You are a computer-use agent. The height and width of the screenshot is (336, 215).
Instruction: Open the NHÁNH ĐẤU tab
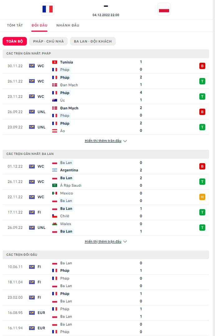[x=68, y=25]
